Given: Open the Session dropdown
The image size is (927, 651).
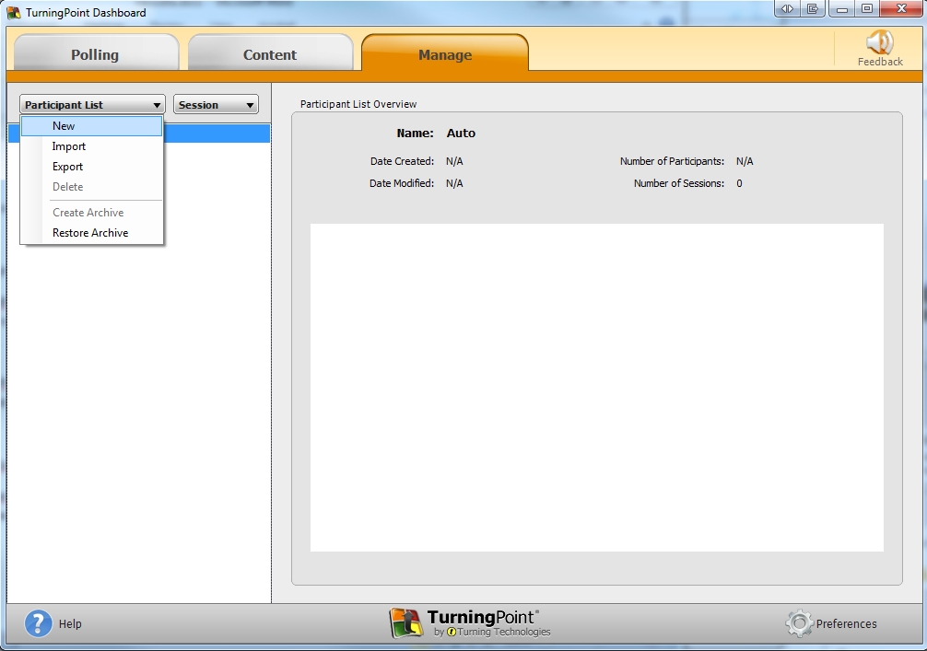Looking at the screenshot, I should [216, 105].
